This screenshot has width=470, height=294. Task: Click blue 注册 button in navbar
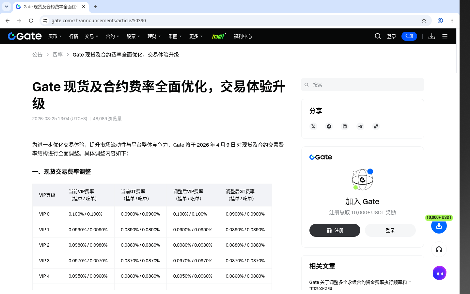tap(409, 36)
